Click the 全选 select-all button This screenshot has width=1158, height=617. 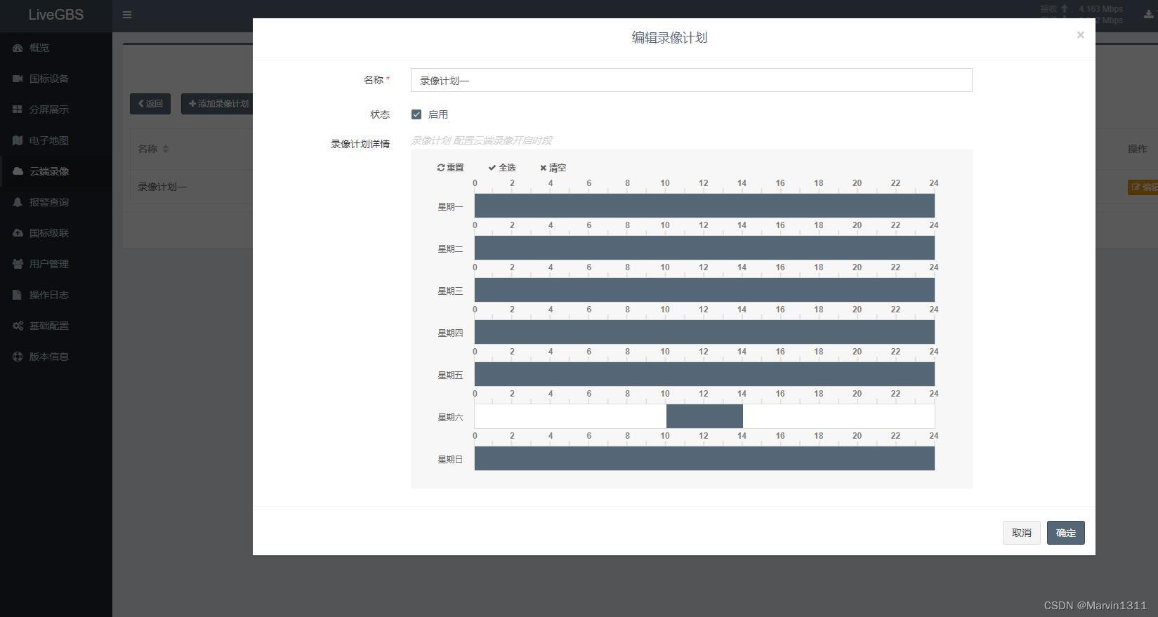point(501,168)
